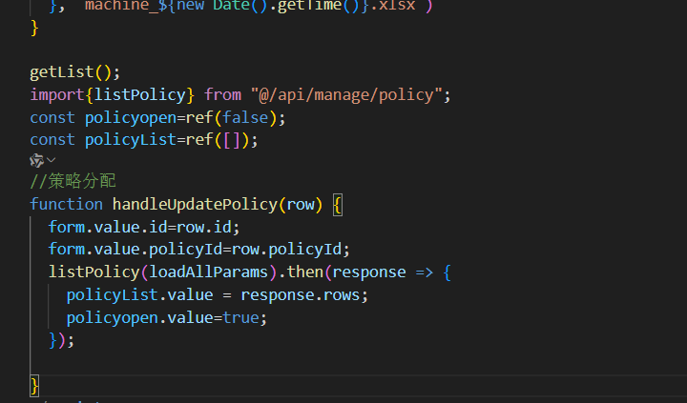Click the response parameter of the arrow function

click(369, 272)
